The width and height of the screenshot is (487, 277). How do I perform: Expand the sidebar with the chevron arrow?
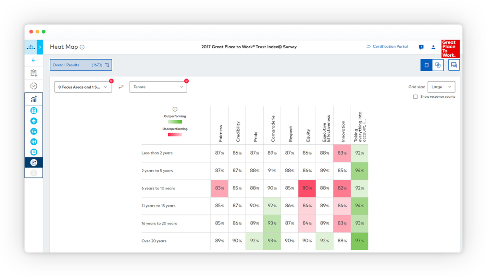coord(40,47)
